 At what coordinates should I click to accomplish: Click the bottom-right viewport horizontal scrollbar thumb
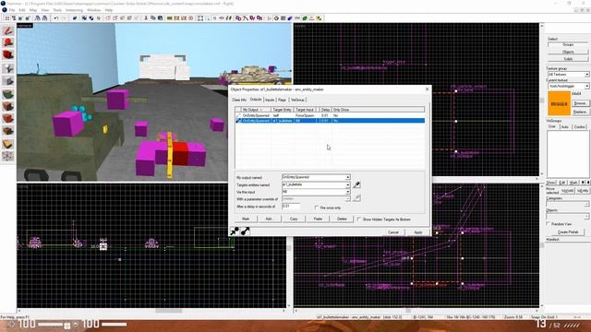(x=408, y=311)
